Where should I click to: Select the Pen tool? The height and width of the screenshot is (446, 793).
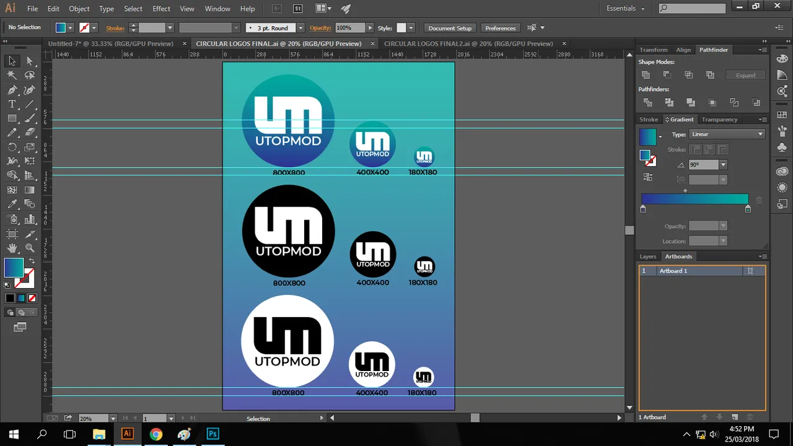[x=12, y=90]
